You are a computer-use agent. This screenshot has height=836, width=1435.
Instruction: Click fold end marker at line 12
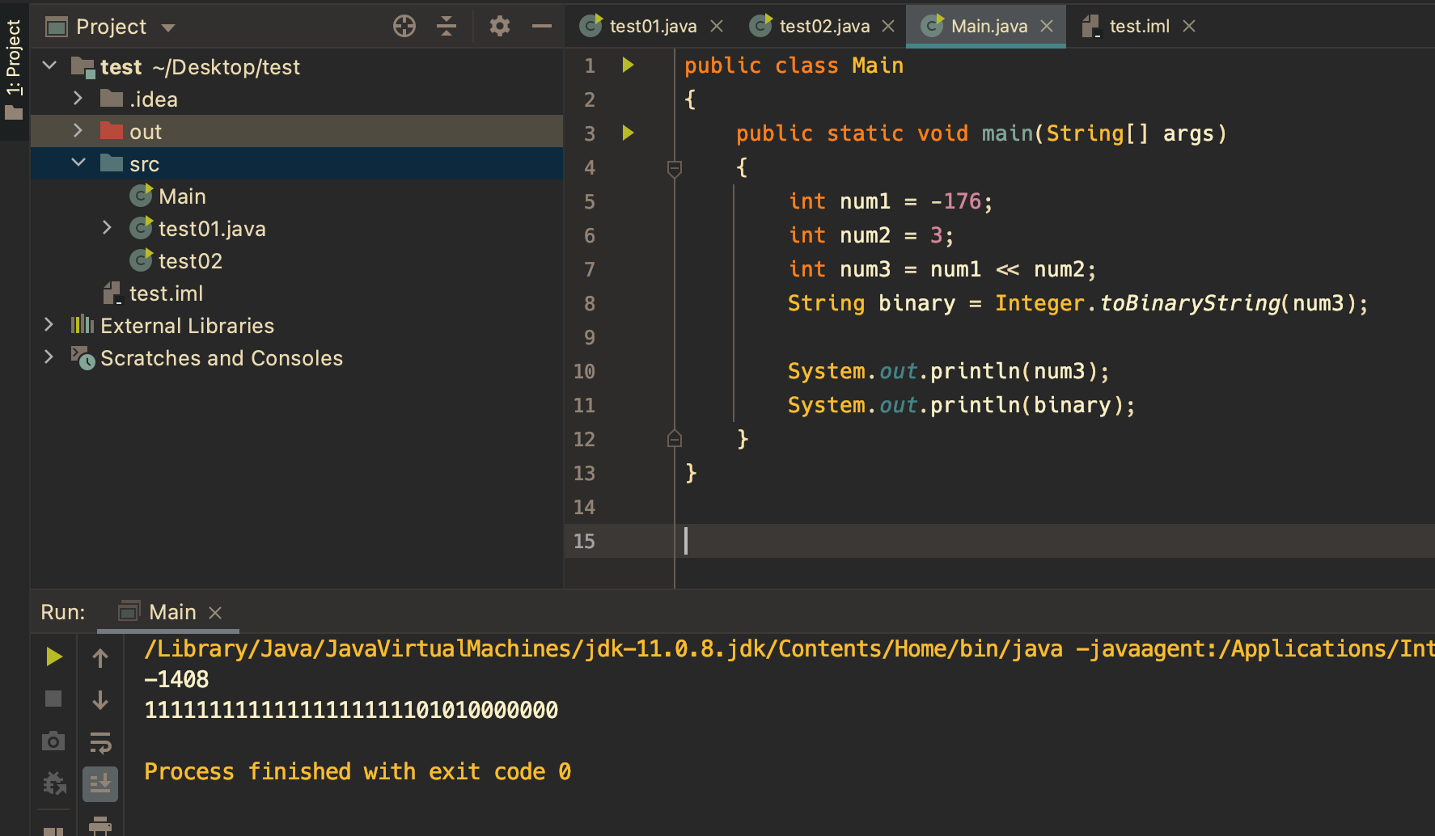point(674,439)
